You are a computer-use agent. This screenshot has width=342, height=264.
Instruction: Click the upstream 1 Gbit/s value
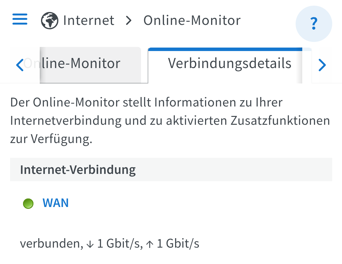pyautogui.click(x=178, y=244)
